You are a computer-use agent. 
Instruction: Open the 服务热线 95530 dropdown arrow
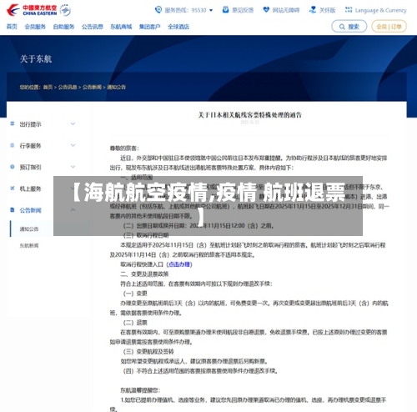tap(211, 10)
